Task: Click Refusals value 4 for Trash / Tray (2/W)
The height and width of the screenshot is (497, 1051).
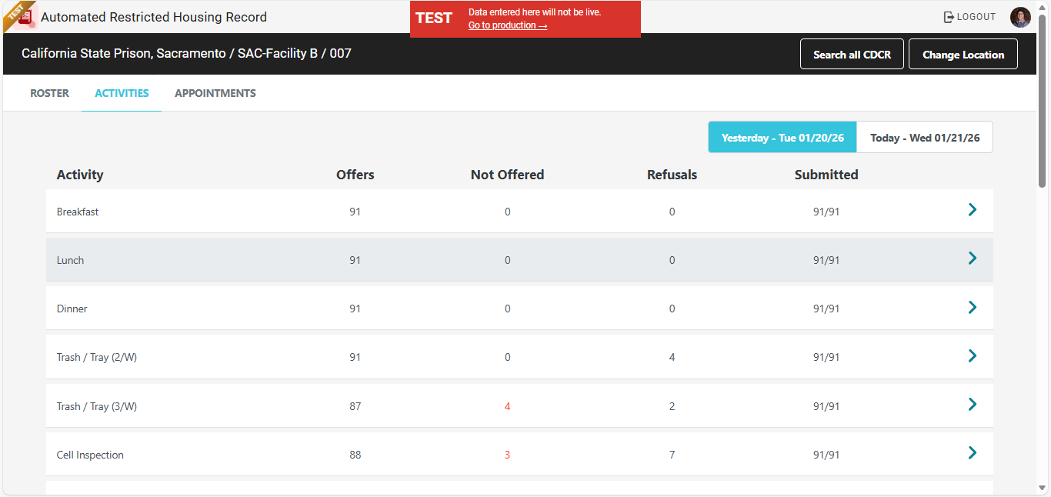Action: point(672,357)
